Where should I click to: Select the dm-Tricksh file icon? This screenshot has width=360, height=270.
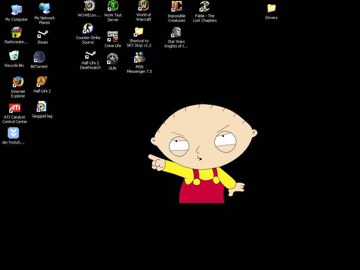pos(13,133)
